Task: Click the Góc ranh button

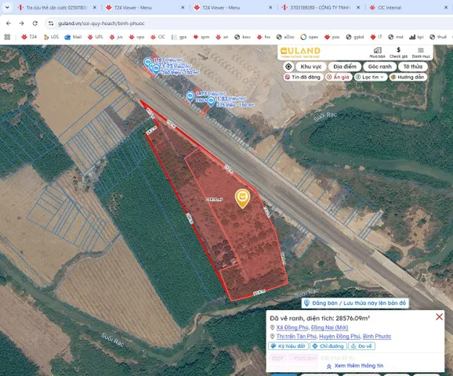Action: coord(379,67)
